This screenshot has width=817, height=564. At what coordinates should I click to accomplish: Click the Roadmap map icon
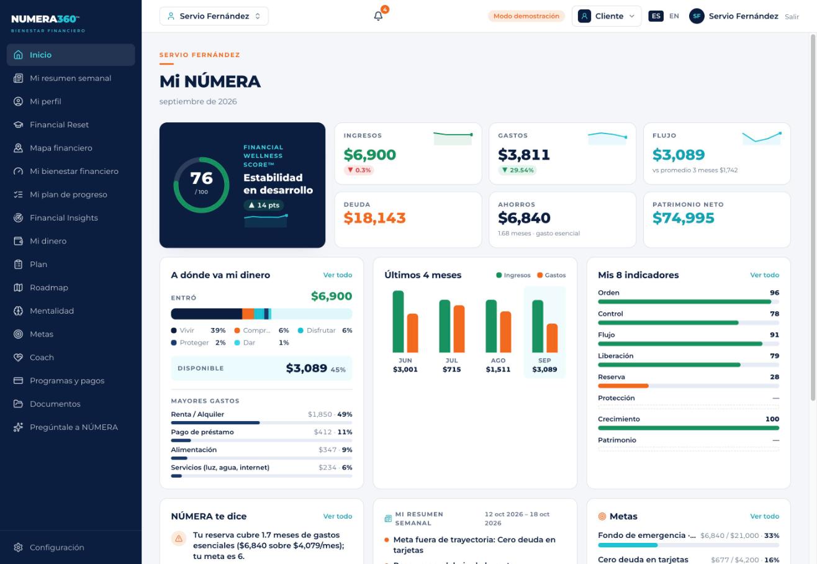18,288
